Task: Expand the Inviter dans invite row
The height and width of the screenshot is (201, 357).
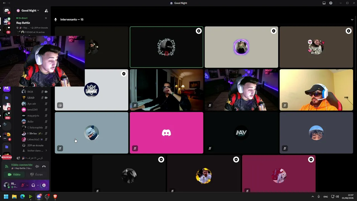Action: (x=34, y=151)
